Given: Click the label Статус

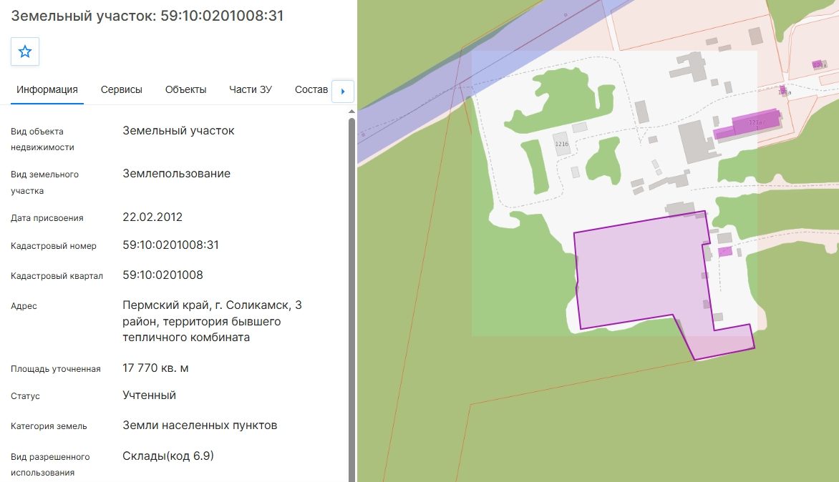Looking at the screenshot, I should pyautogui.click(x=25, y=396).
